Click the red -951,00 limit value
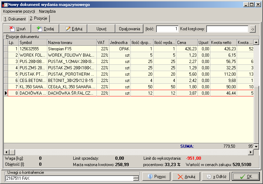The width and height of the screenshot is (263, 184). [193, 158]
